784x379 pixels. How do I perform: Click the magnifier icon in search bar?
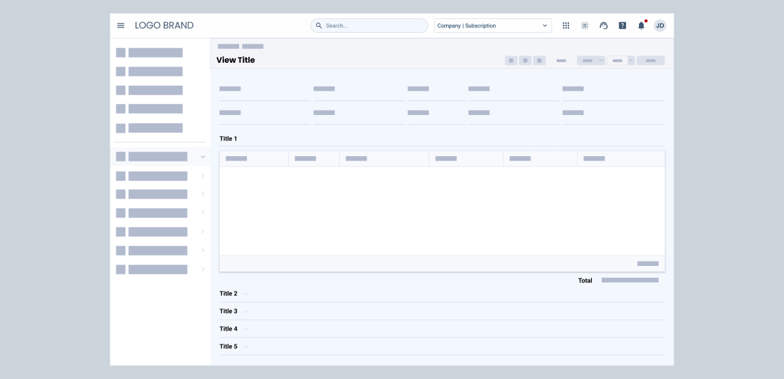click(319, 25)
